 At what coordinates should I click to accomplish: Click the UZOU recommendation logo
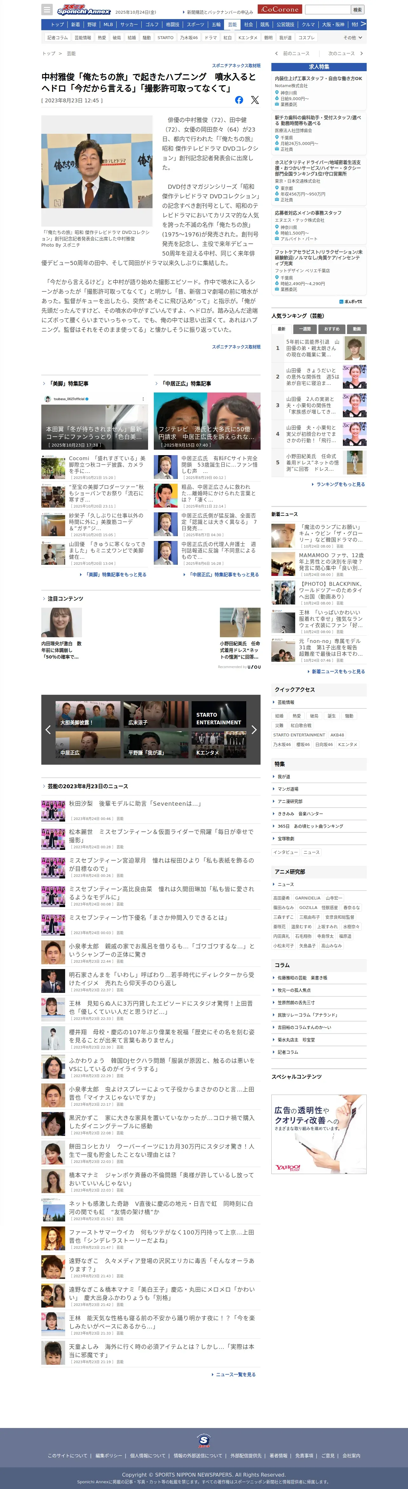pos(254,666)
